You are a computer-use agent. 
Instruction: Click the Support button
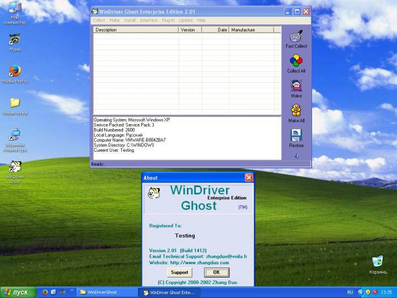(179, 272)
